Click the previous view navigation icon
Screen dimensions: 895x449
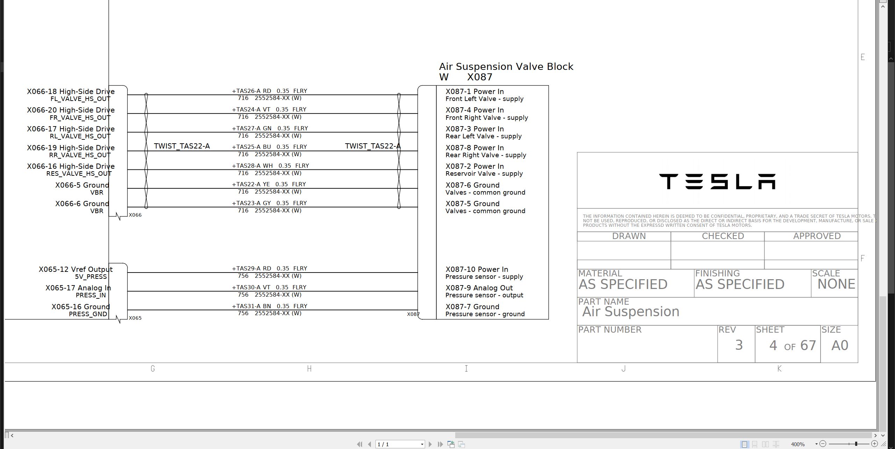451,444
